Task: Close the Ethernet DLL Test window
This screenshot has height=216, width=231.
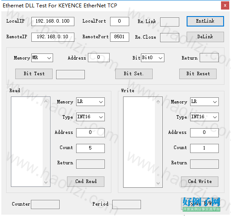Action: (225, 6)
